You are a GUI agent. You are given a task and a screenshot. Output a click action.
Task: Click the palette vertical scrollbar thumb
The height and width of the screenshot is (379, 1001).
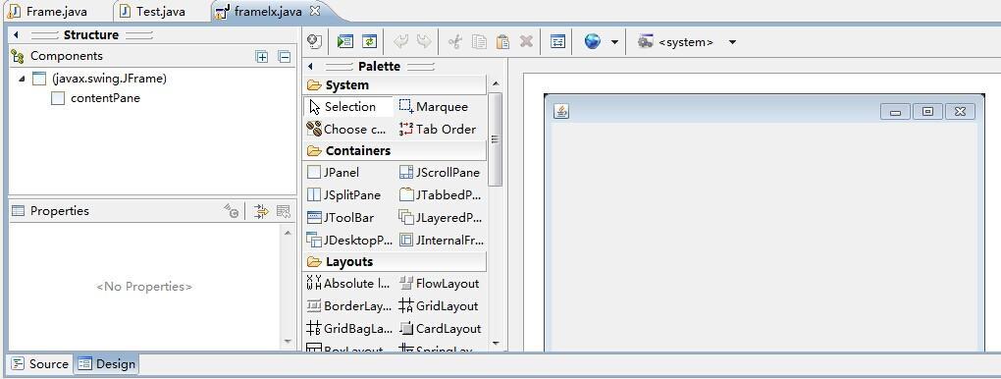tap(496, 139)
